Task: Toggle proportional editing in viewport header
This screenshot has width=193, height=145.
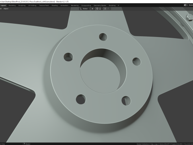Action: pyautogui.click(x=105, y=9)
